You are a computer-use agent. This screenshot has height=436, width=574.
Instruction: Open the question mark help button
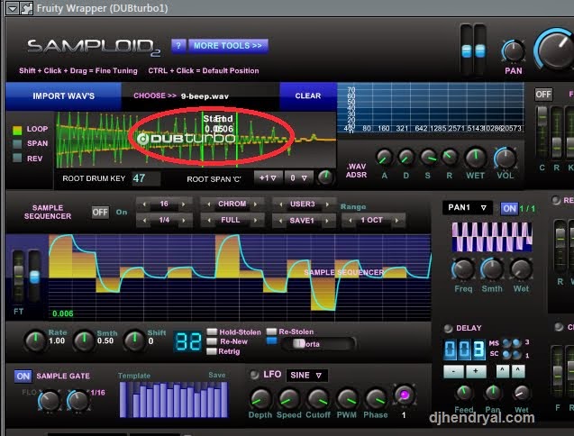tap(178, 46)
